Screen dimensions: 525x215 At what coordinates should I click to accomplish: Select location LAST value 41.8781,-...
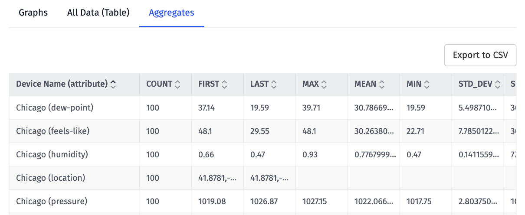[269, 178]
